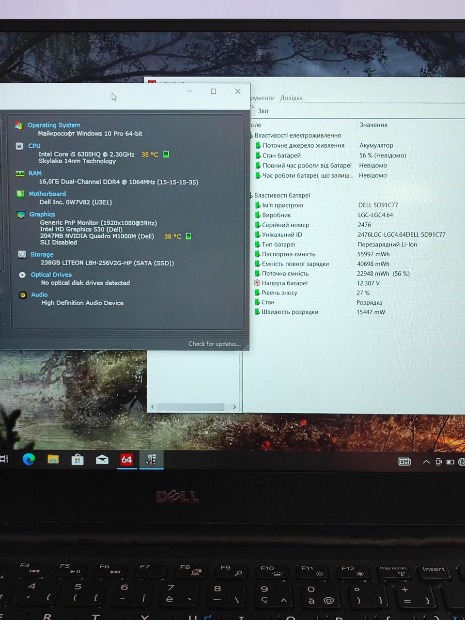Click '238GB LITEON' storage entry
The image size is (465, 620).
[x=107, y=263]
